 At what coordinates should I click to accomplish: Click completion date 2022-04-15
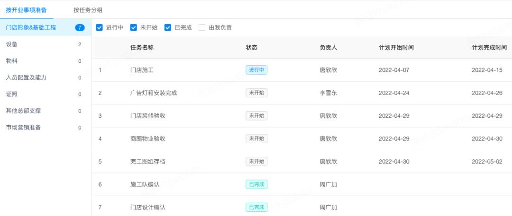[x=487, y=70]
